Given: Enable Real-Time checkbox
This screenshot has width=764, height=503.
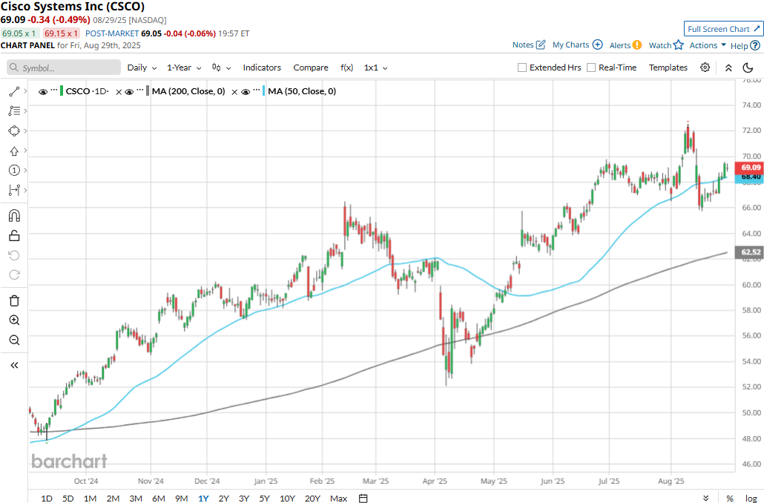Looking at the screenshot, I should 591,68.
